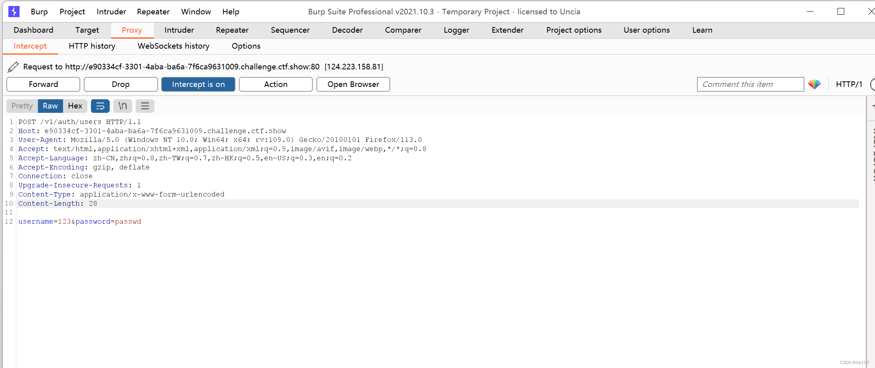875x368 pixels.
Task: Select the Intercept sub-tab
Action: point(30,46)
